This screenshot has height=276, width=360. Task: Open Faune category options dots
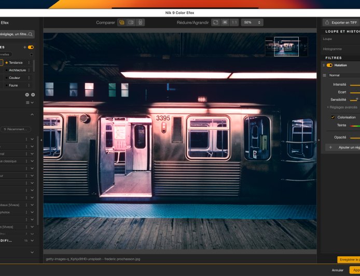click(x=29, y=85)
